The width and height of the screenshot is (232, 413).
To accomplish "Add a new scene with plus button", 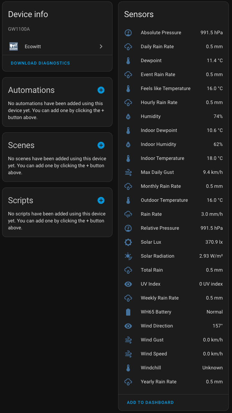I will (101, 145).
